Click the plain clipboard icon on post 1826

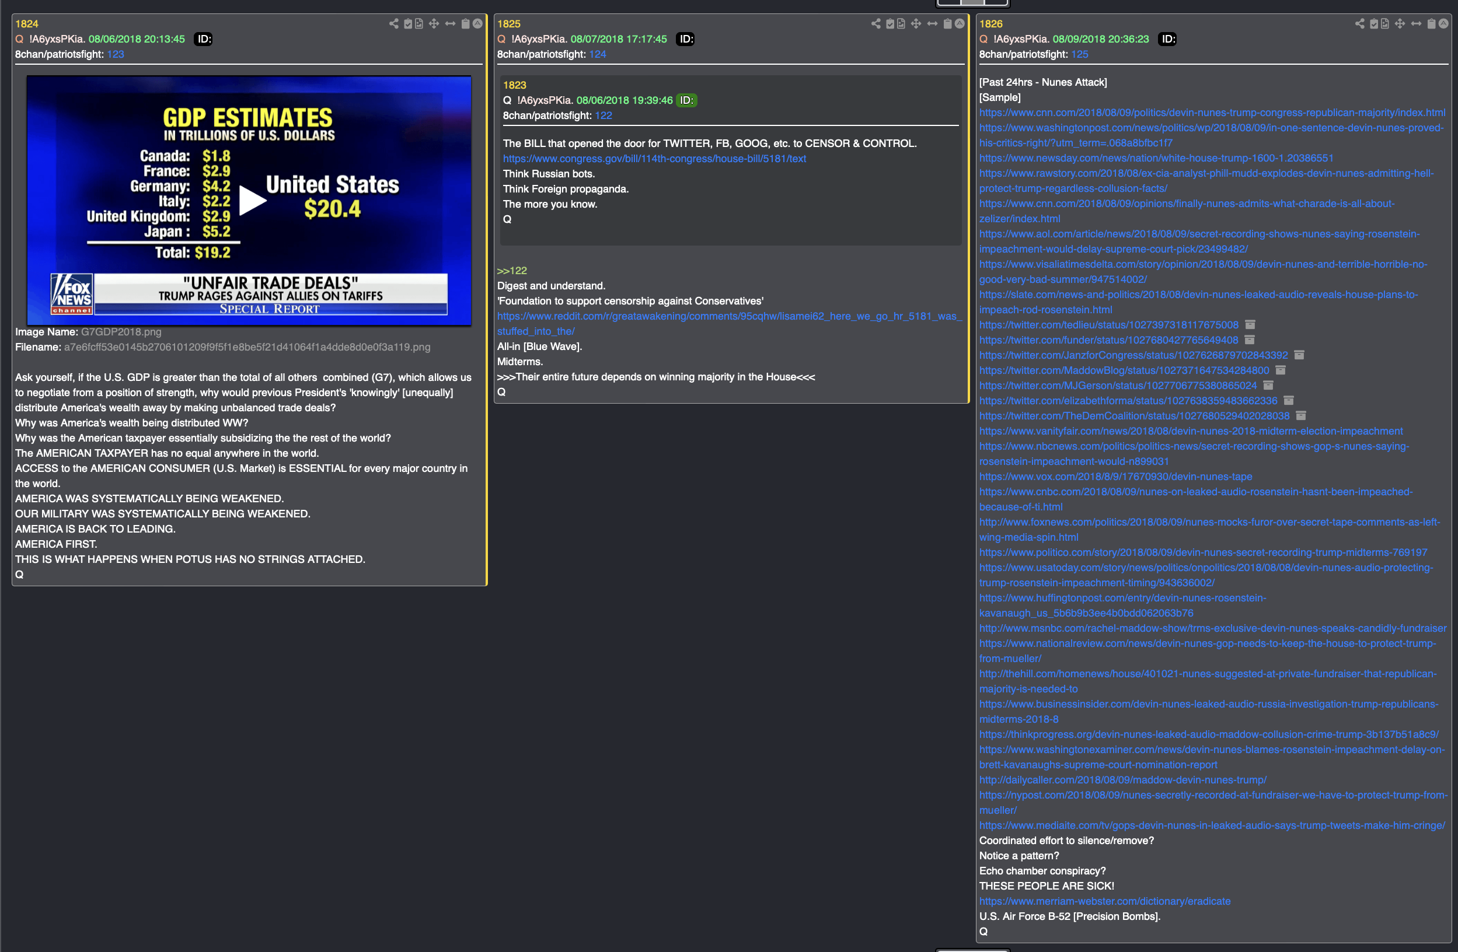[x=1432, y=24]
